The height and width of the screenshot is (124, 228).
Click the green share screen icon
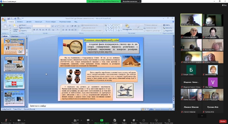click(x=101, y=120)
